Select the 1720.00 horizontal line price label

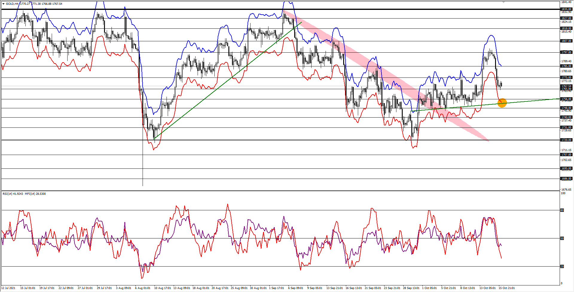point(566,140)
